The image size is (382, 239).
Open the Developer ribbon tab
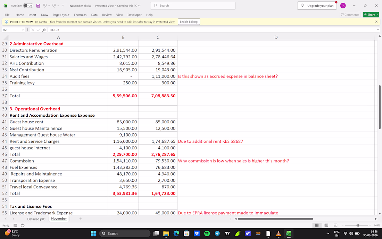134,15
